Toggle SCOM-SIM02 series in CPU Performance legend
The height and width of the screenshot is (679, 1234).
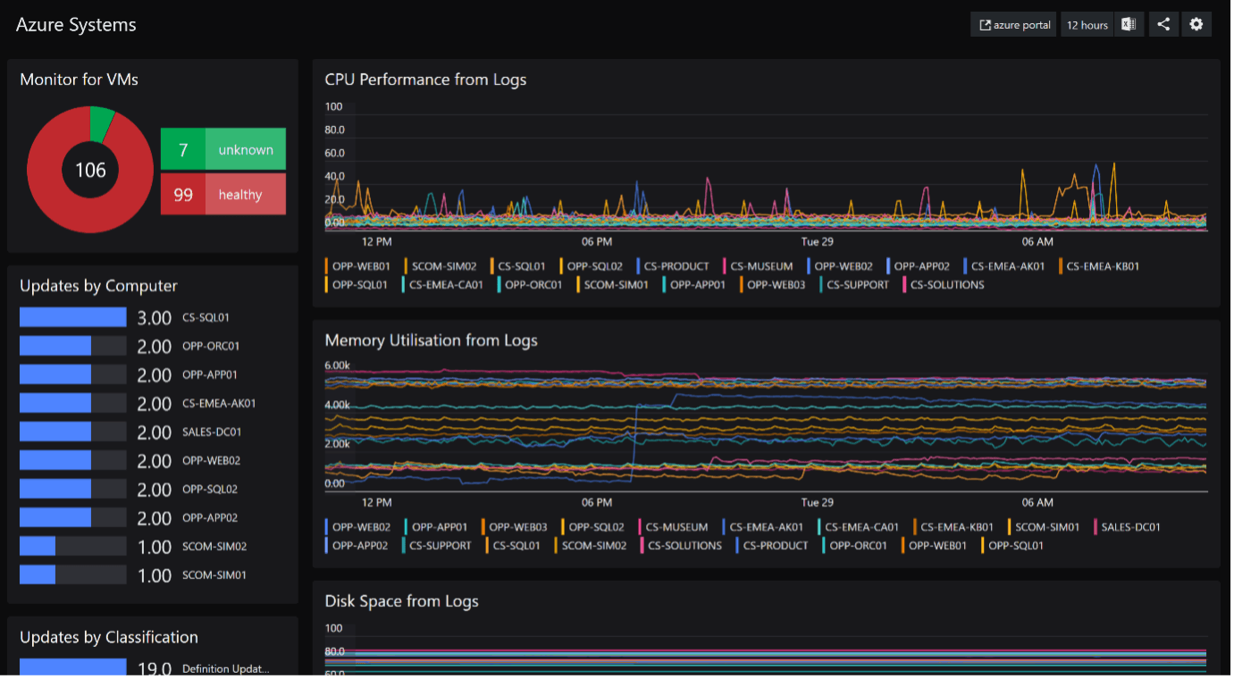coord(440,266)
